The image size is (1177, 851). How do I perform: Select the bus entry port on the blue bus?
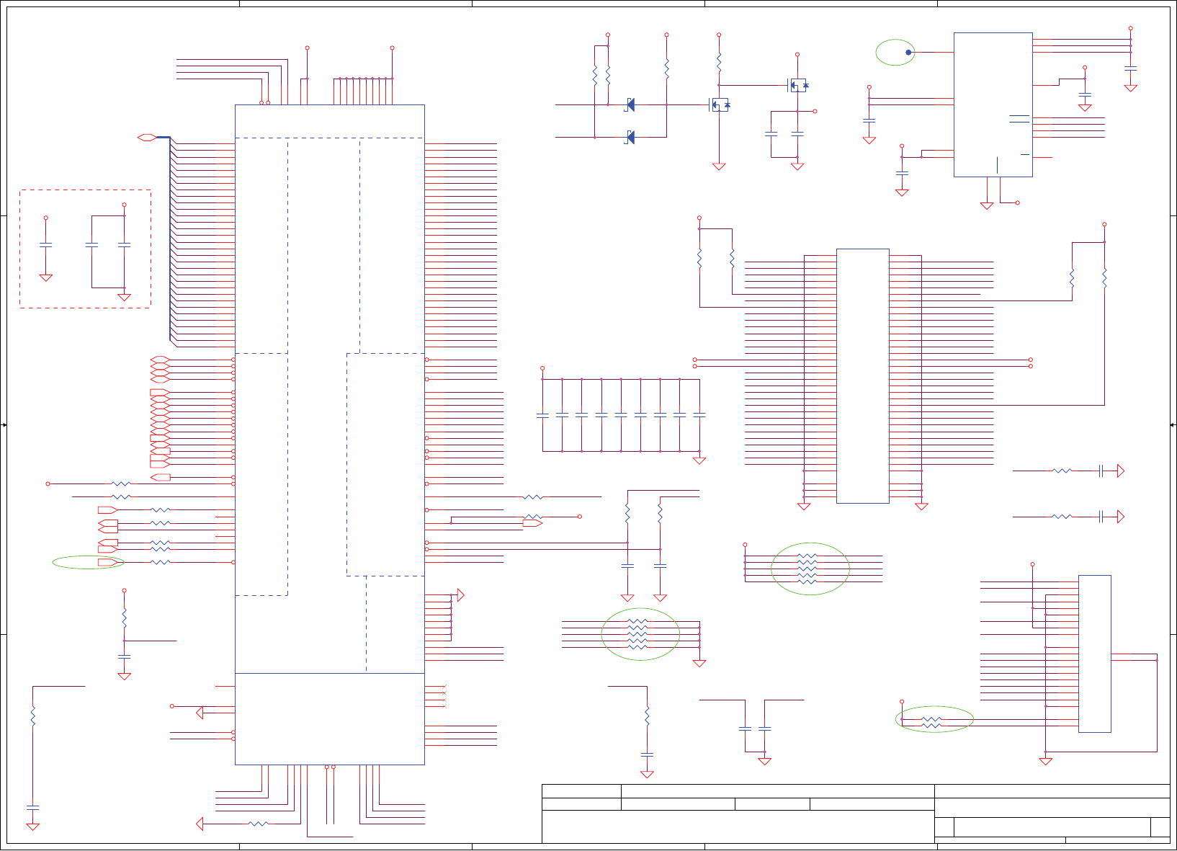pos(147,137)
